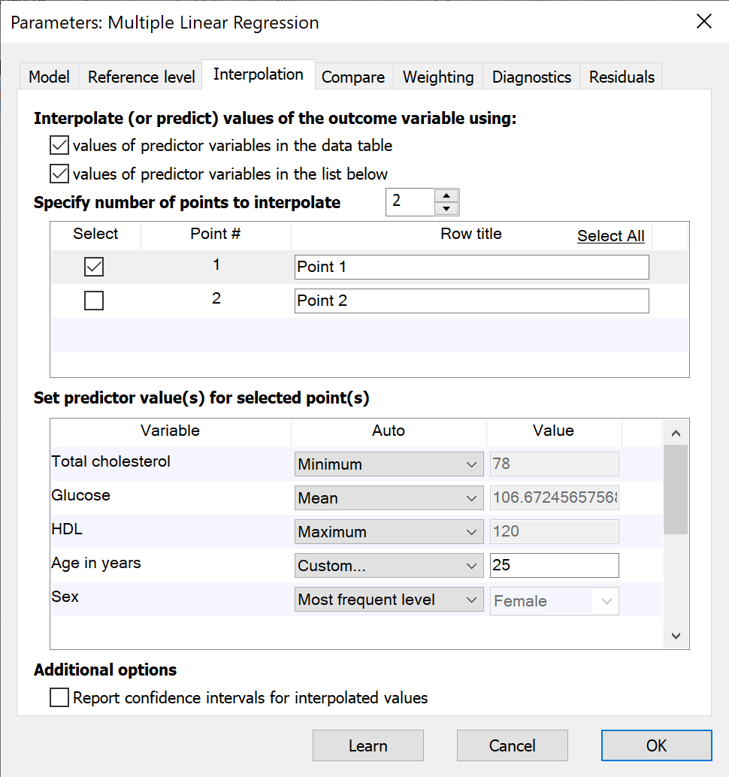The width and height of the screenshot is (729, 777).
Task: Expand the Glucose Auto dropdown
Action: (x=388, y=498)
